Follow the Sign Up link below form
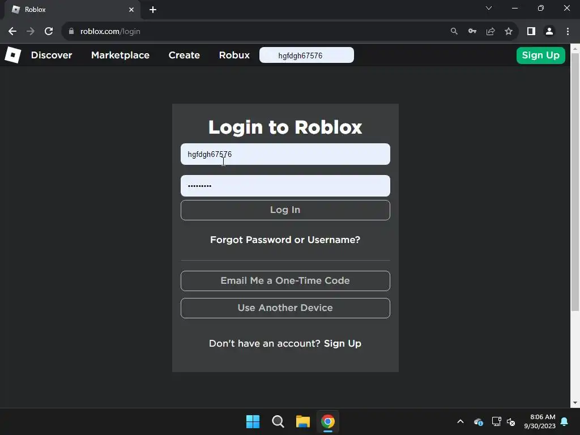The width and height of the screenshot is (580, 435). [x=343, y=344]
